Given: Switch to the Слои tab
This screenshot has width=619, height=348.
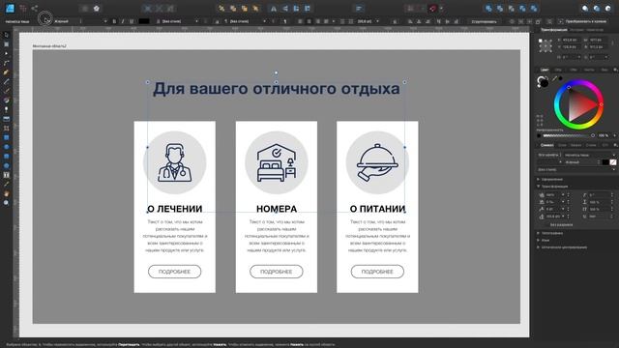Looking at the screenshot, I should (562, 145).
